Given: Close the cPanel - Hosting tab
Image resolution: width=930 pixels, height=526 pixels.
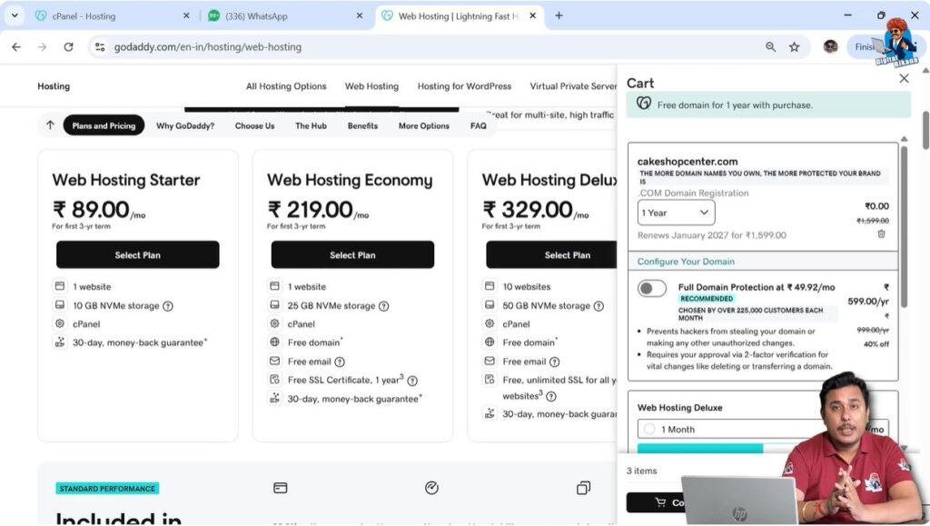Looking at the screenshot, I should [x=186, y=16].
